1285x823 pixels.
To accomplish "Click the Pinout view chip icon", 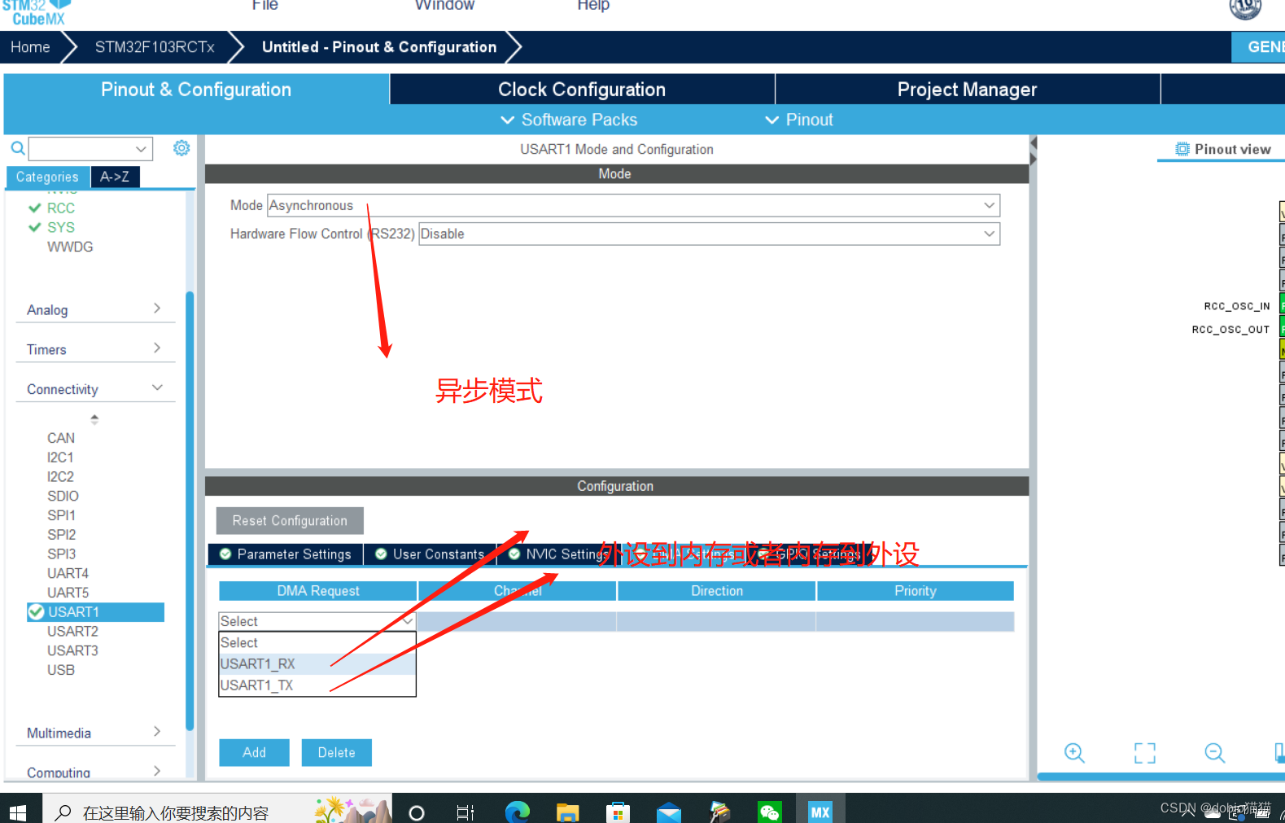I will click(1182, 149).
